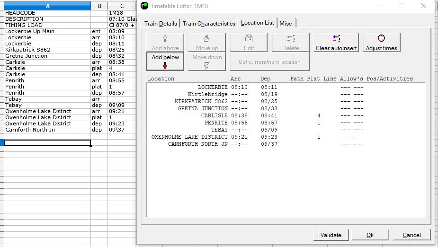The image size is (438, 247).
Task: Click the 09\37 cell in spreadsheet
Action: tap(122, 130)
